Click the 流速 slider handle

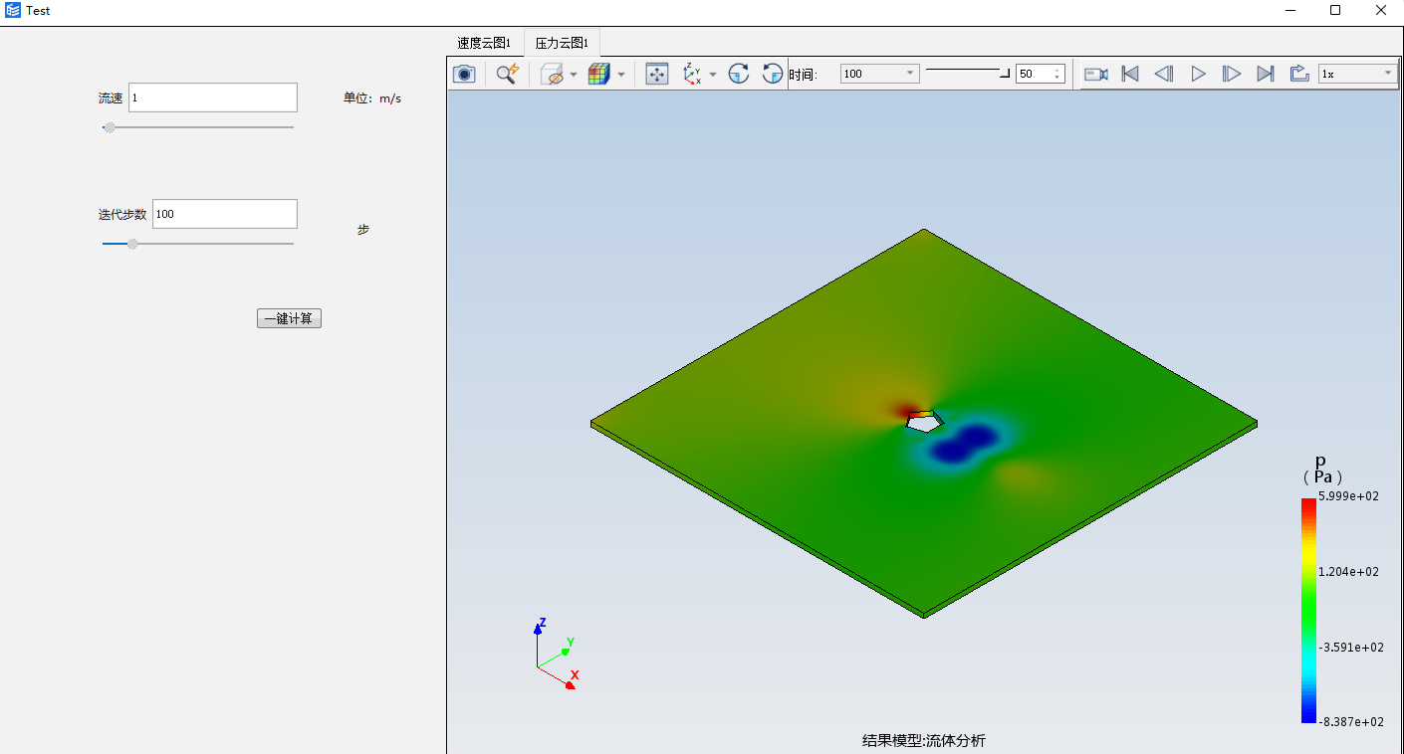(x=110, y=127)
